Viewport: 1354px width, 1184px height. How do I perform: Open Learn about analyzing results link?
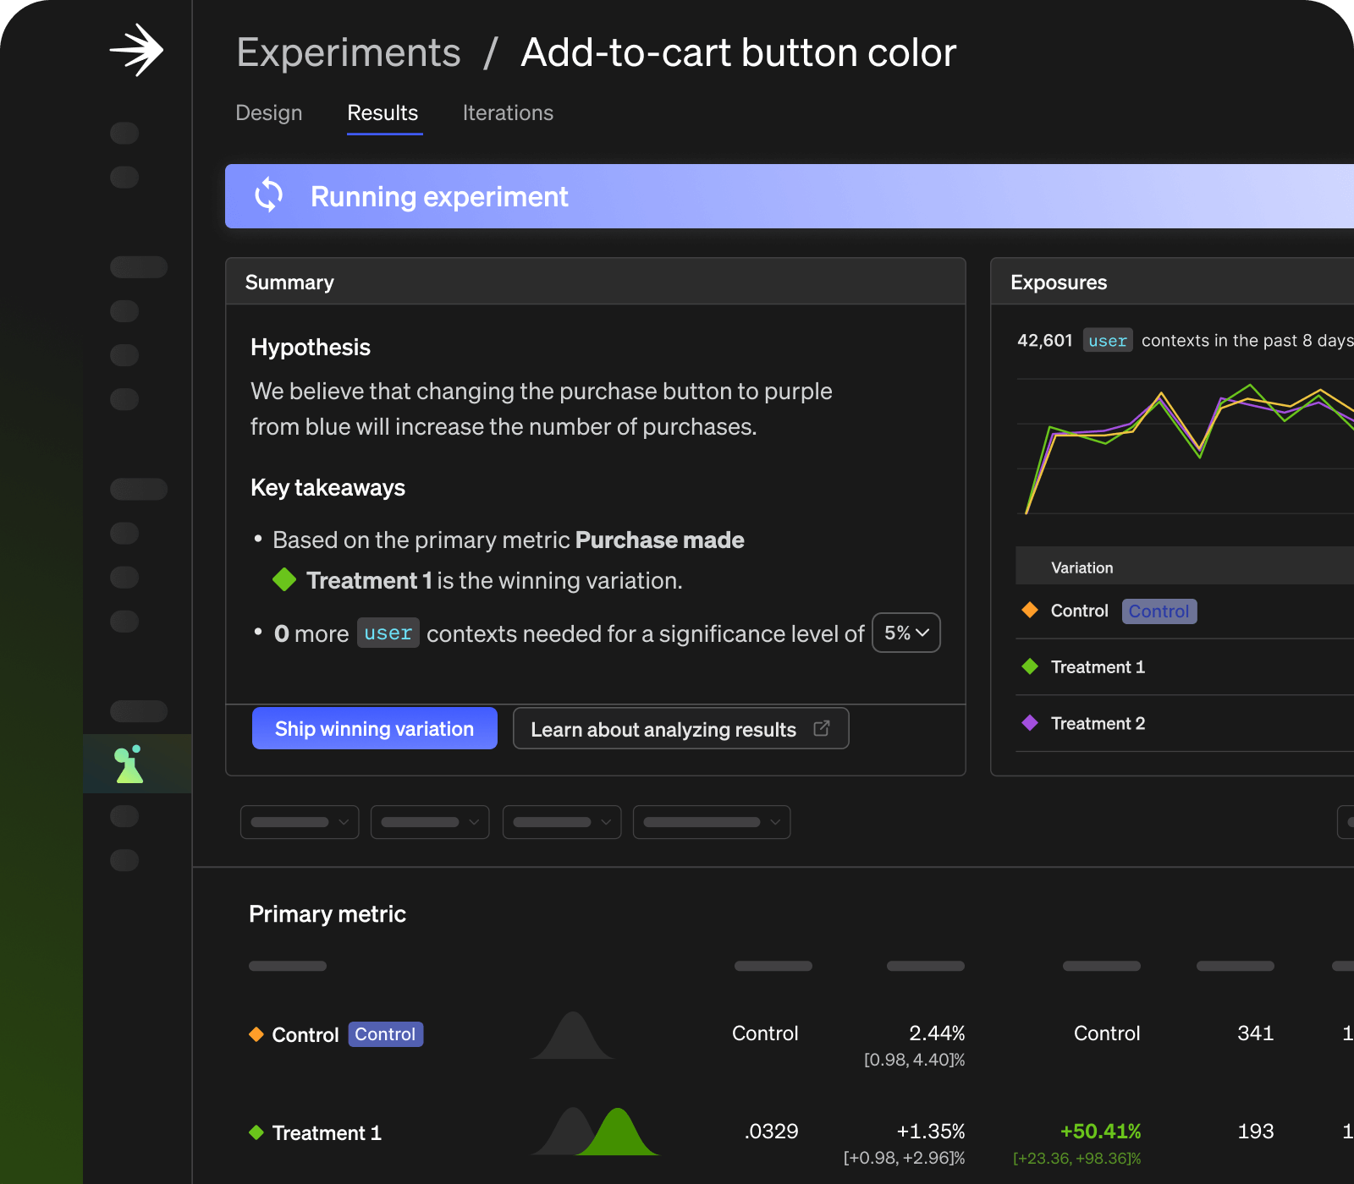(x=680, y=728)
